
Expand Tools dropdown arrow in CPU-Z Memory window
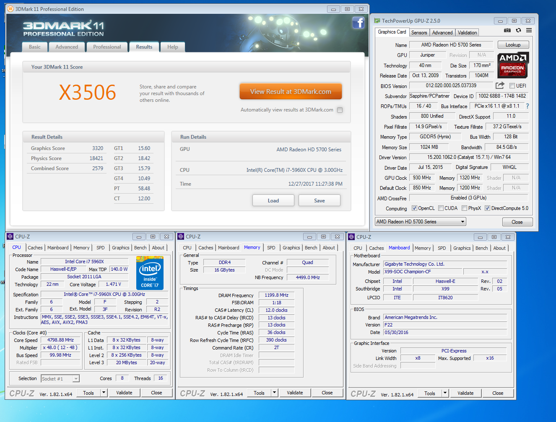click(275, 393)
